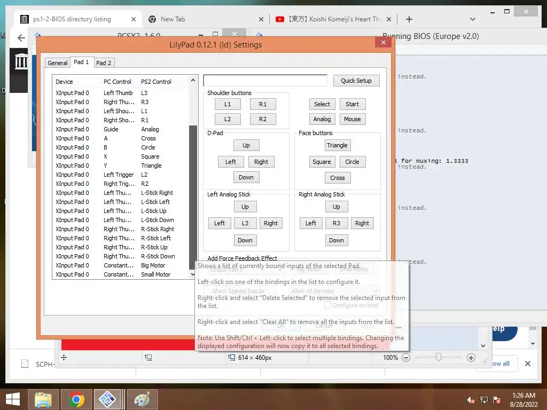
Task: Open File Explorer from the taskbar
Action: click(43, 399)
